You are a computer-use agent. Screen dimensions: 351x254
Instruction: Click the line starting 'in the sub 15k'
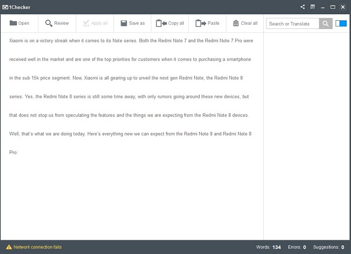(x=126, y=78)
